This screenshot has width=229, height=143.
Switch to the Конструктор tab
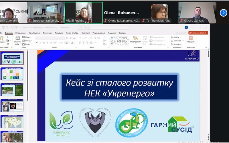[34, 33]
